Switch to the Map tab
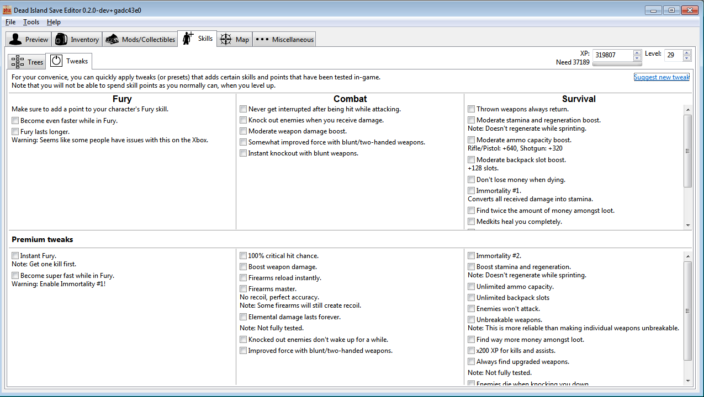 [235, 39]
